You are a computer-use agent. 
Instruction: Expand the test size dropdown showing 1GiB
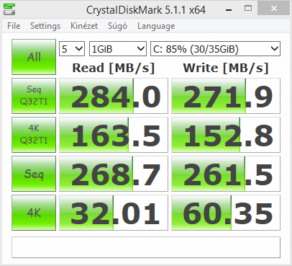tap(118, 49)
